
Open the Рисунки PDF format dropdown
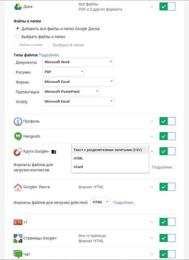coord(64,72)
